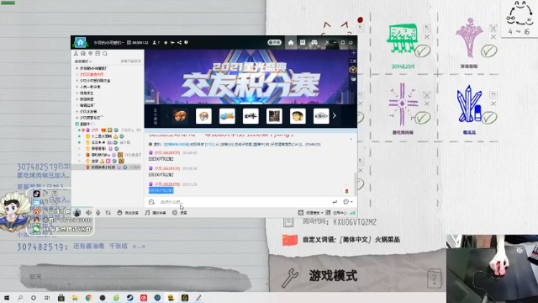Switch to the home tab in YY window

point(291,43)
